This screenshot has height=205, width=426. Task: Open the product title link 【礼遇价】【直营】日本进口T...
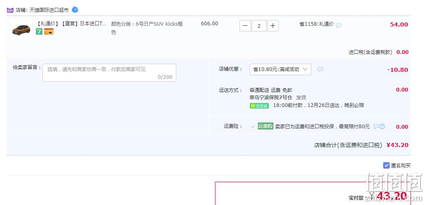click(71, 24)
